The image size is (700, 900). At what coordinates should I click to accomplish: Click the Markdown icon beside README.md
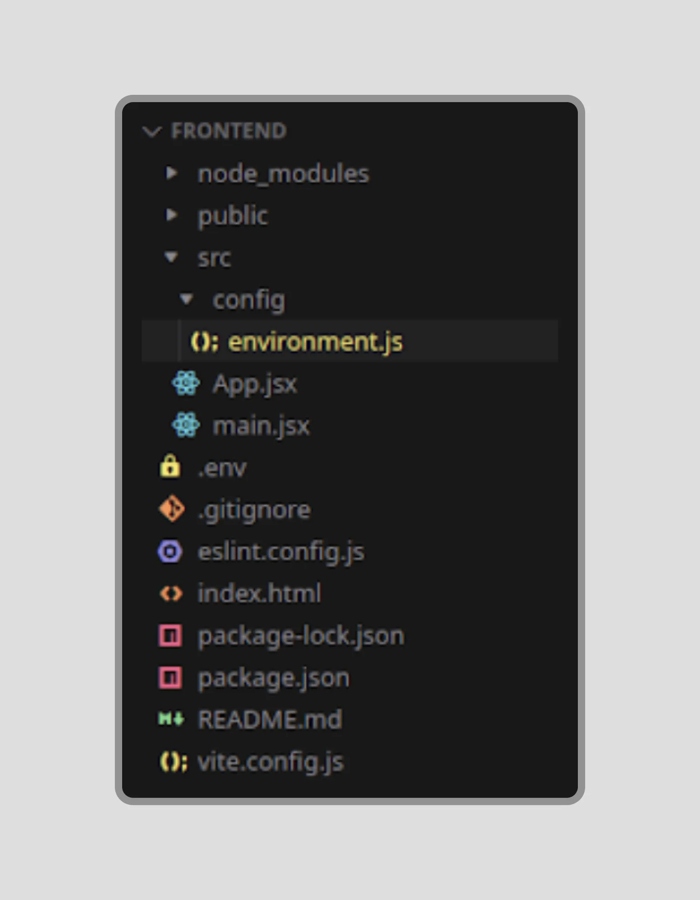click(170, 719)
